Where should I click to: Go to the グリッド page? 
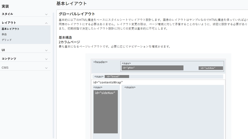click(7, 40)
